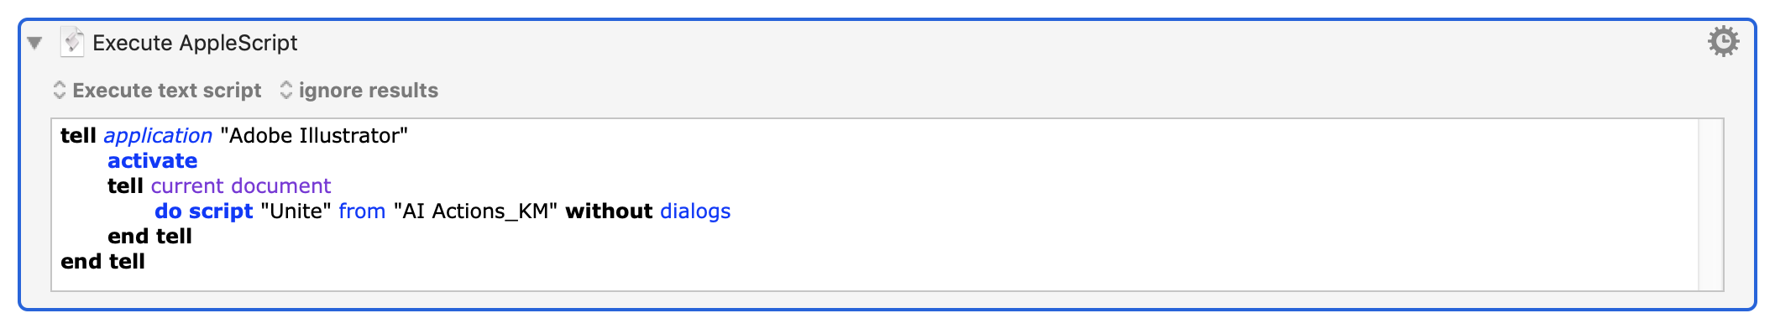Image resolution: width=1775 pixels, height=334 pixels.
Task: Click the script editor's scrollbar track
Action: coord(1710,205)
